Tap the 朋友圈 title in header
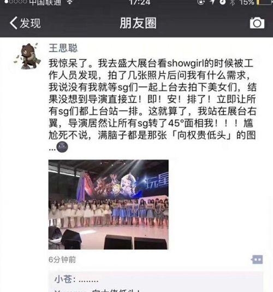The image size is (273, 292). [x=138, y=23]
